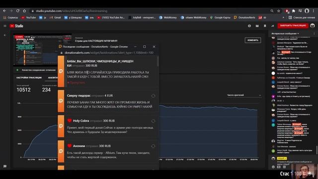
Task: Open the JolyBell bookmark
Action: [x=142, y=18]
